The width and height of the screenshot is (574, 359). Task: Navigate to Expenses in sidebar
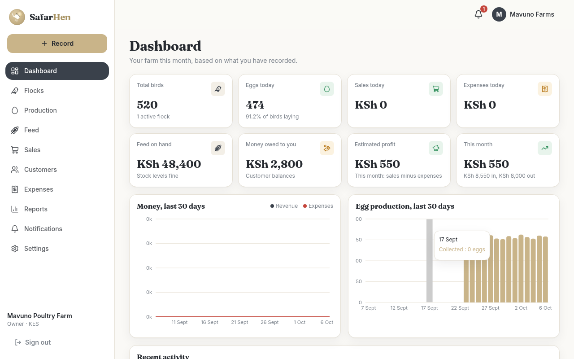57,189
